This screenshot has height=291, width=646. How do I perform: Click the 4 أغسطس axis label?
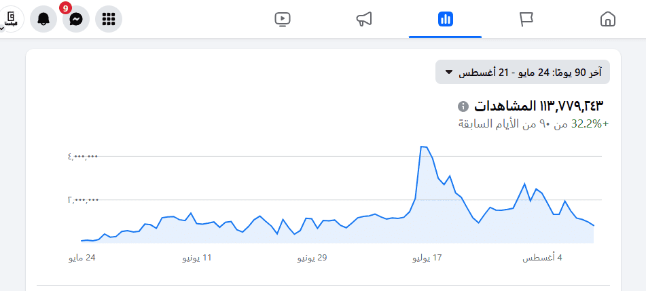[542, 258]
